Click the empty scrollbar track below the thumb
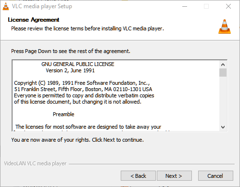Viewport: 240px width, 187px height. point(223,100)
